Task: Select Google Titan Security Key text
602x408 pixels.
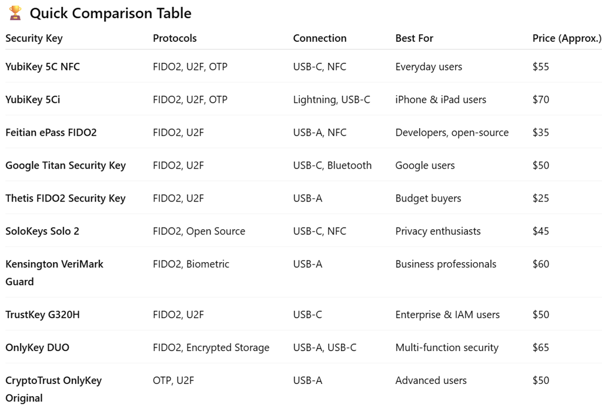Action: click(x=65, y=165)
